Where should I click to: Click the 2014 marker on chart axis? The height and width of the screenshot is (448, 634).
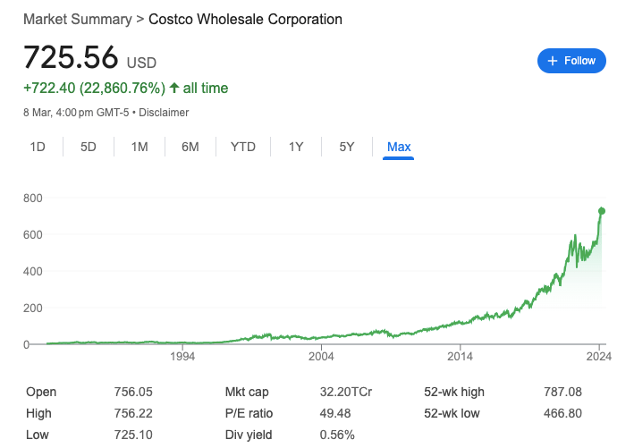(460, 356)
